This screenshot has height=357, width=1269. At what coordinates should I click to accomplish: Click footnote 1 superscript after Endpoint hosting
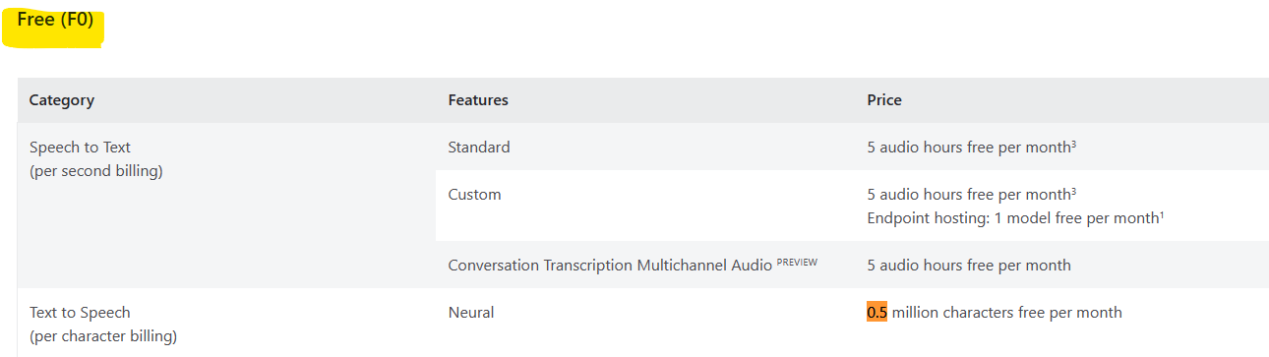point(1162,215)
